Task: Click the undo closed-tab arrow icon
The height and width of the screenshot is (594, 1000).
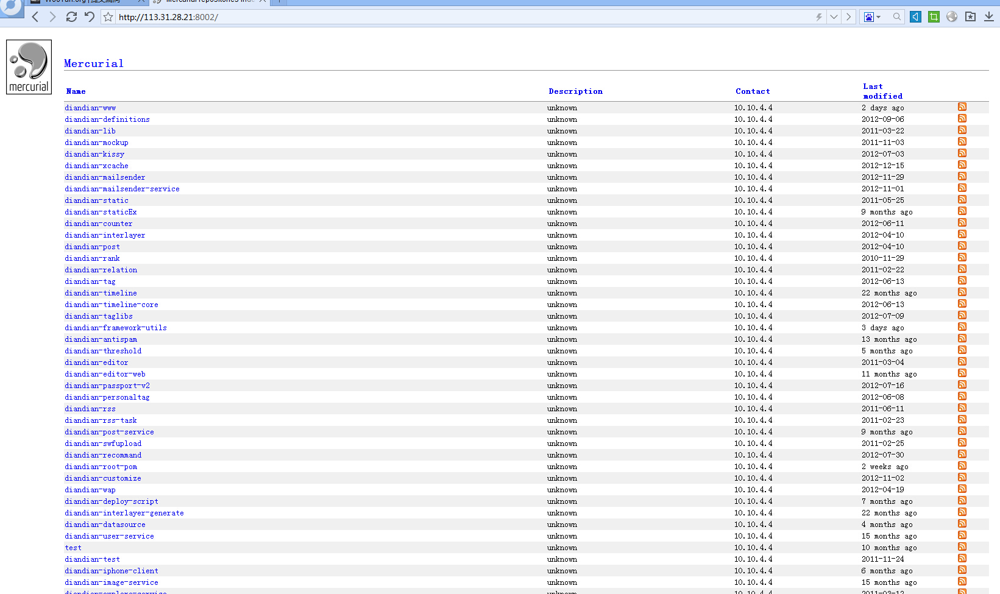Action: (90, 17)
